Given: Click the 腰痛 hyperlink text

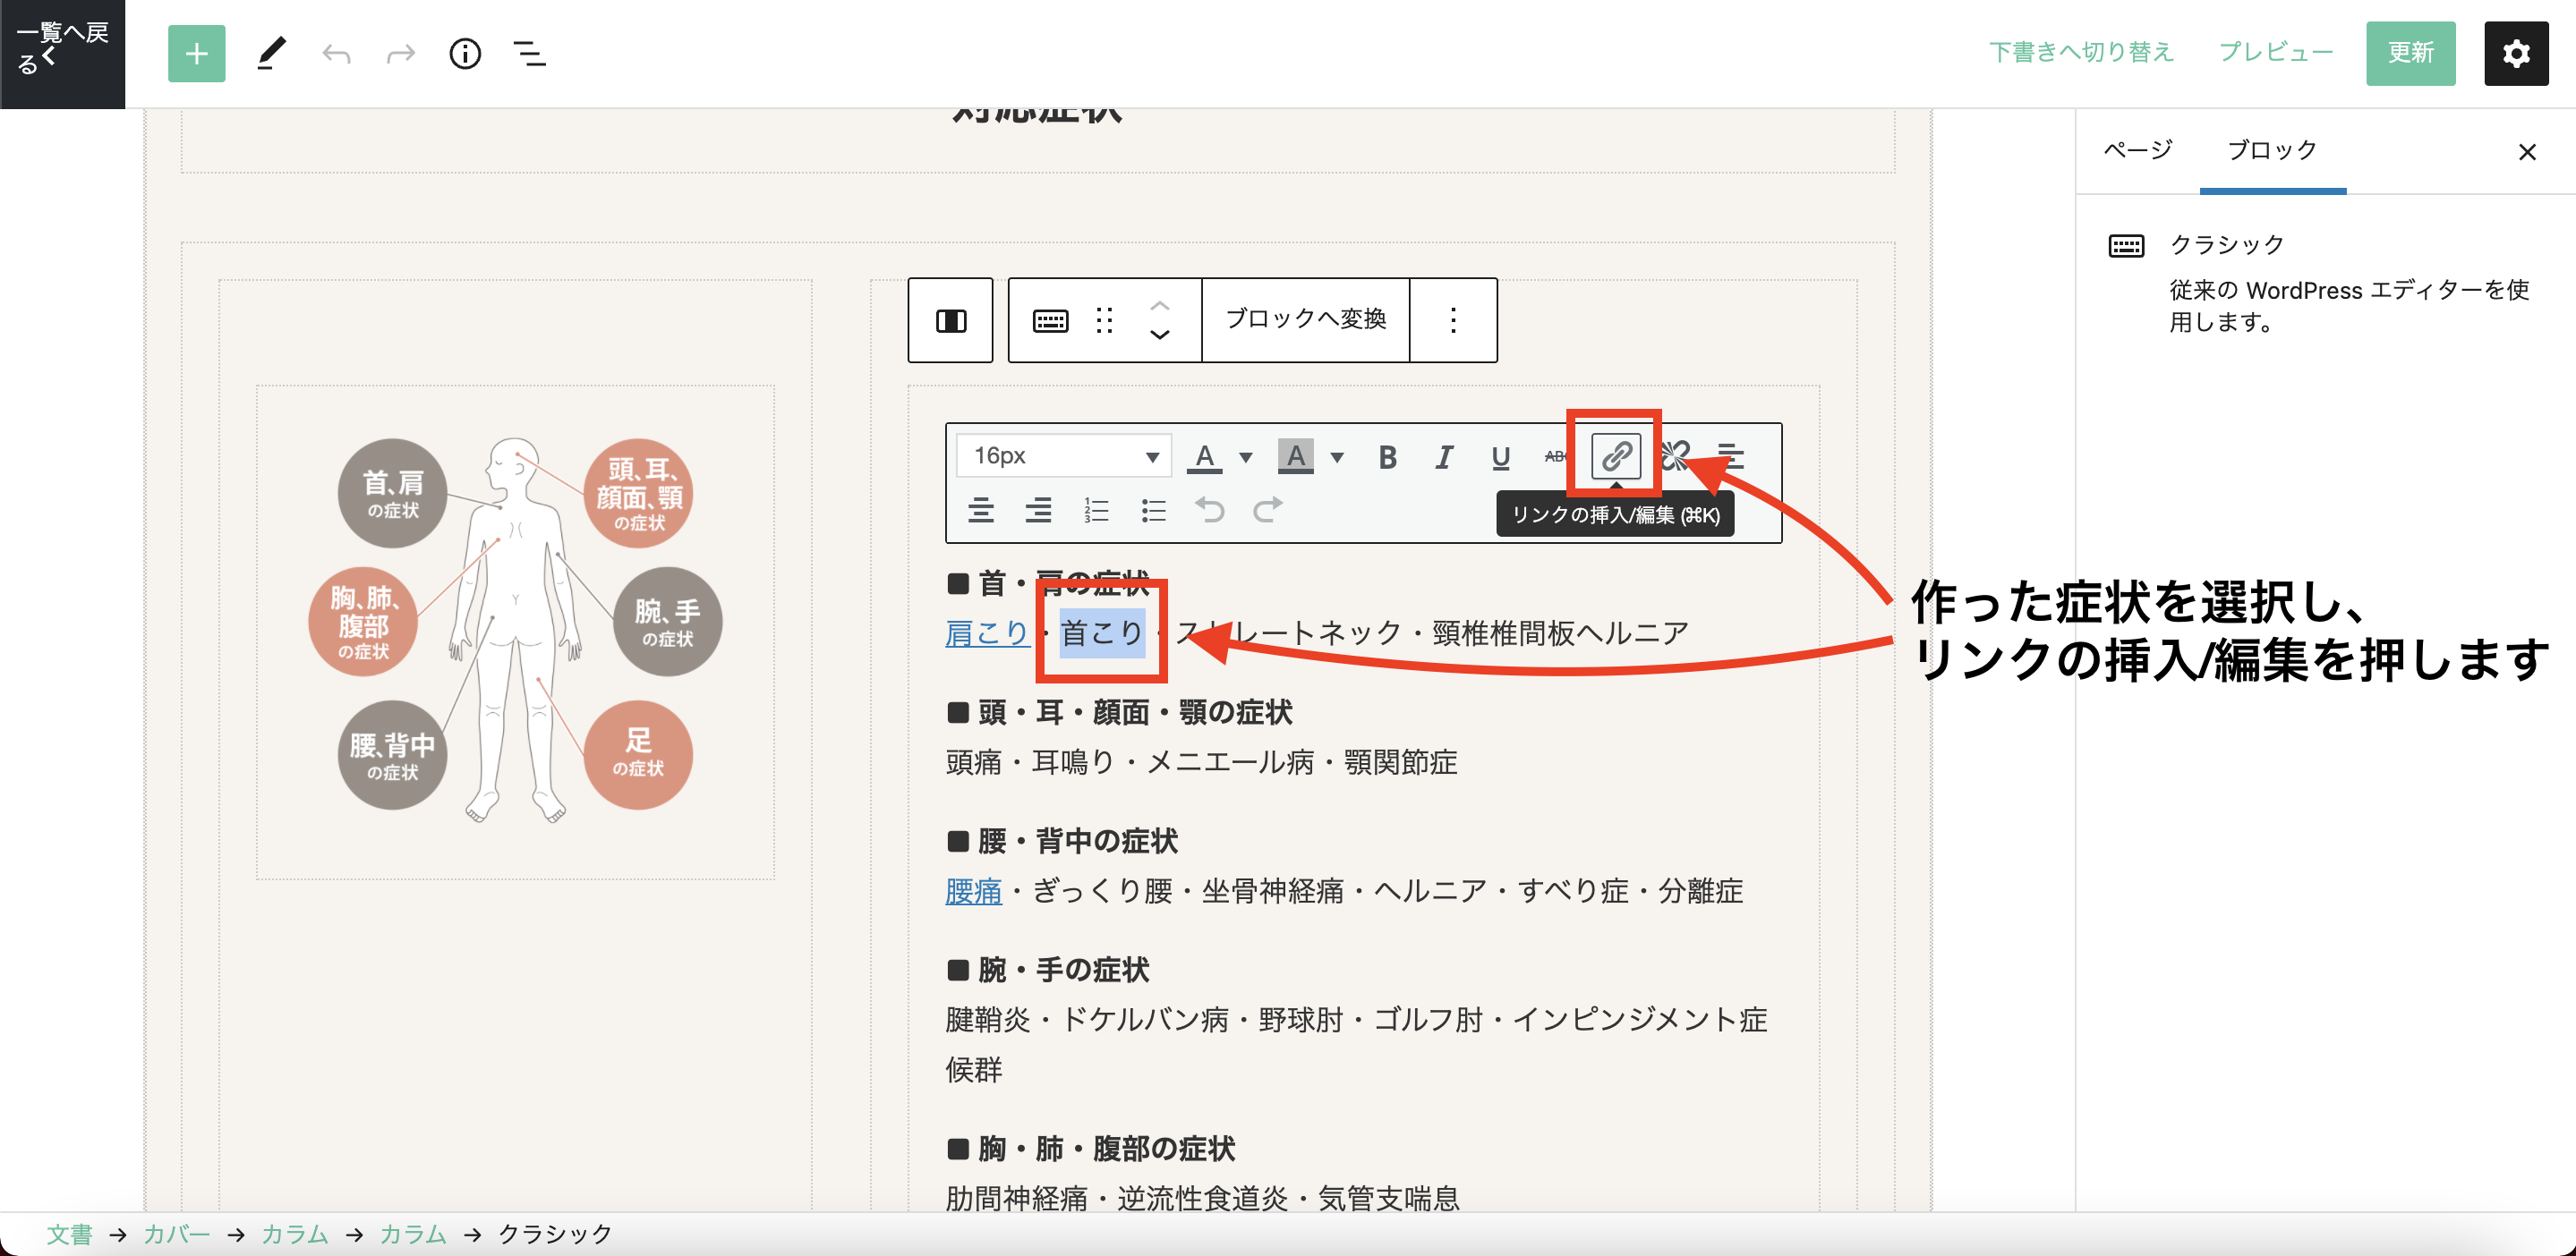Looking at the screenshot, I should [973, 890].
